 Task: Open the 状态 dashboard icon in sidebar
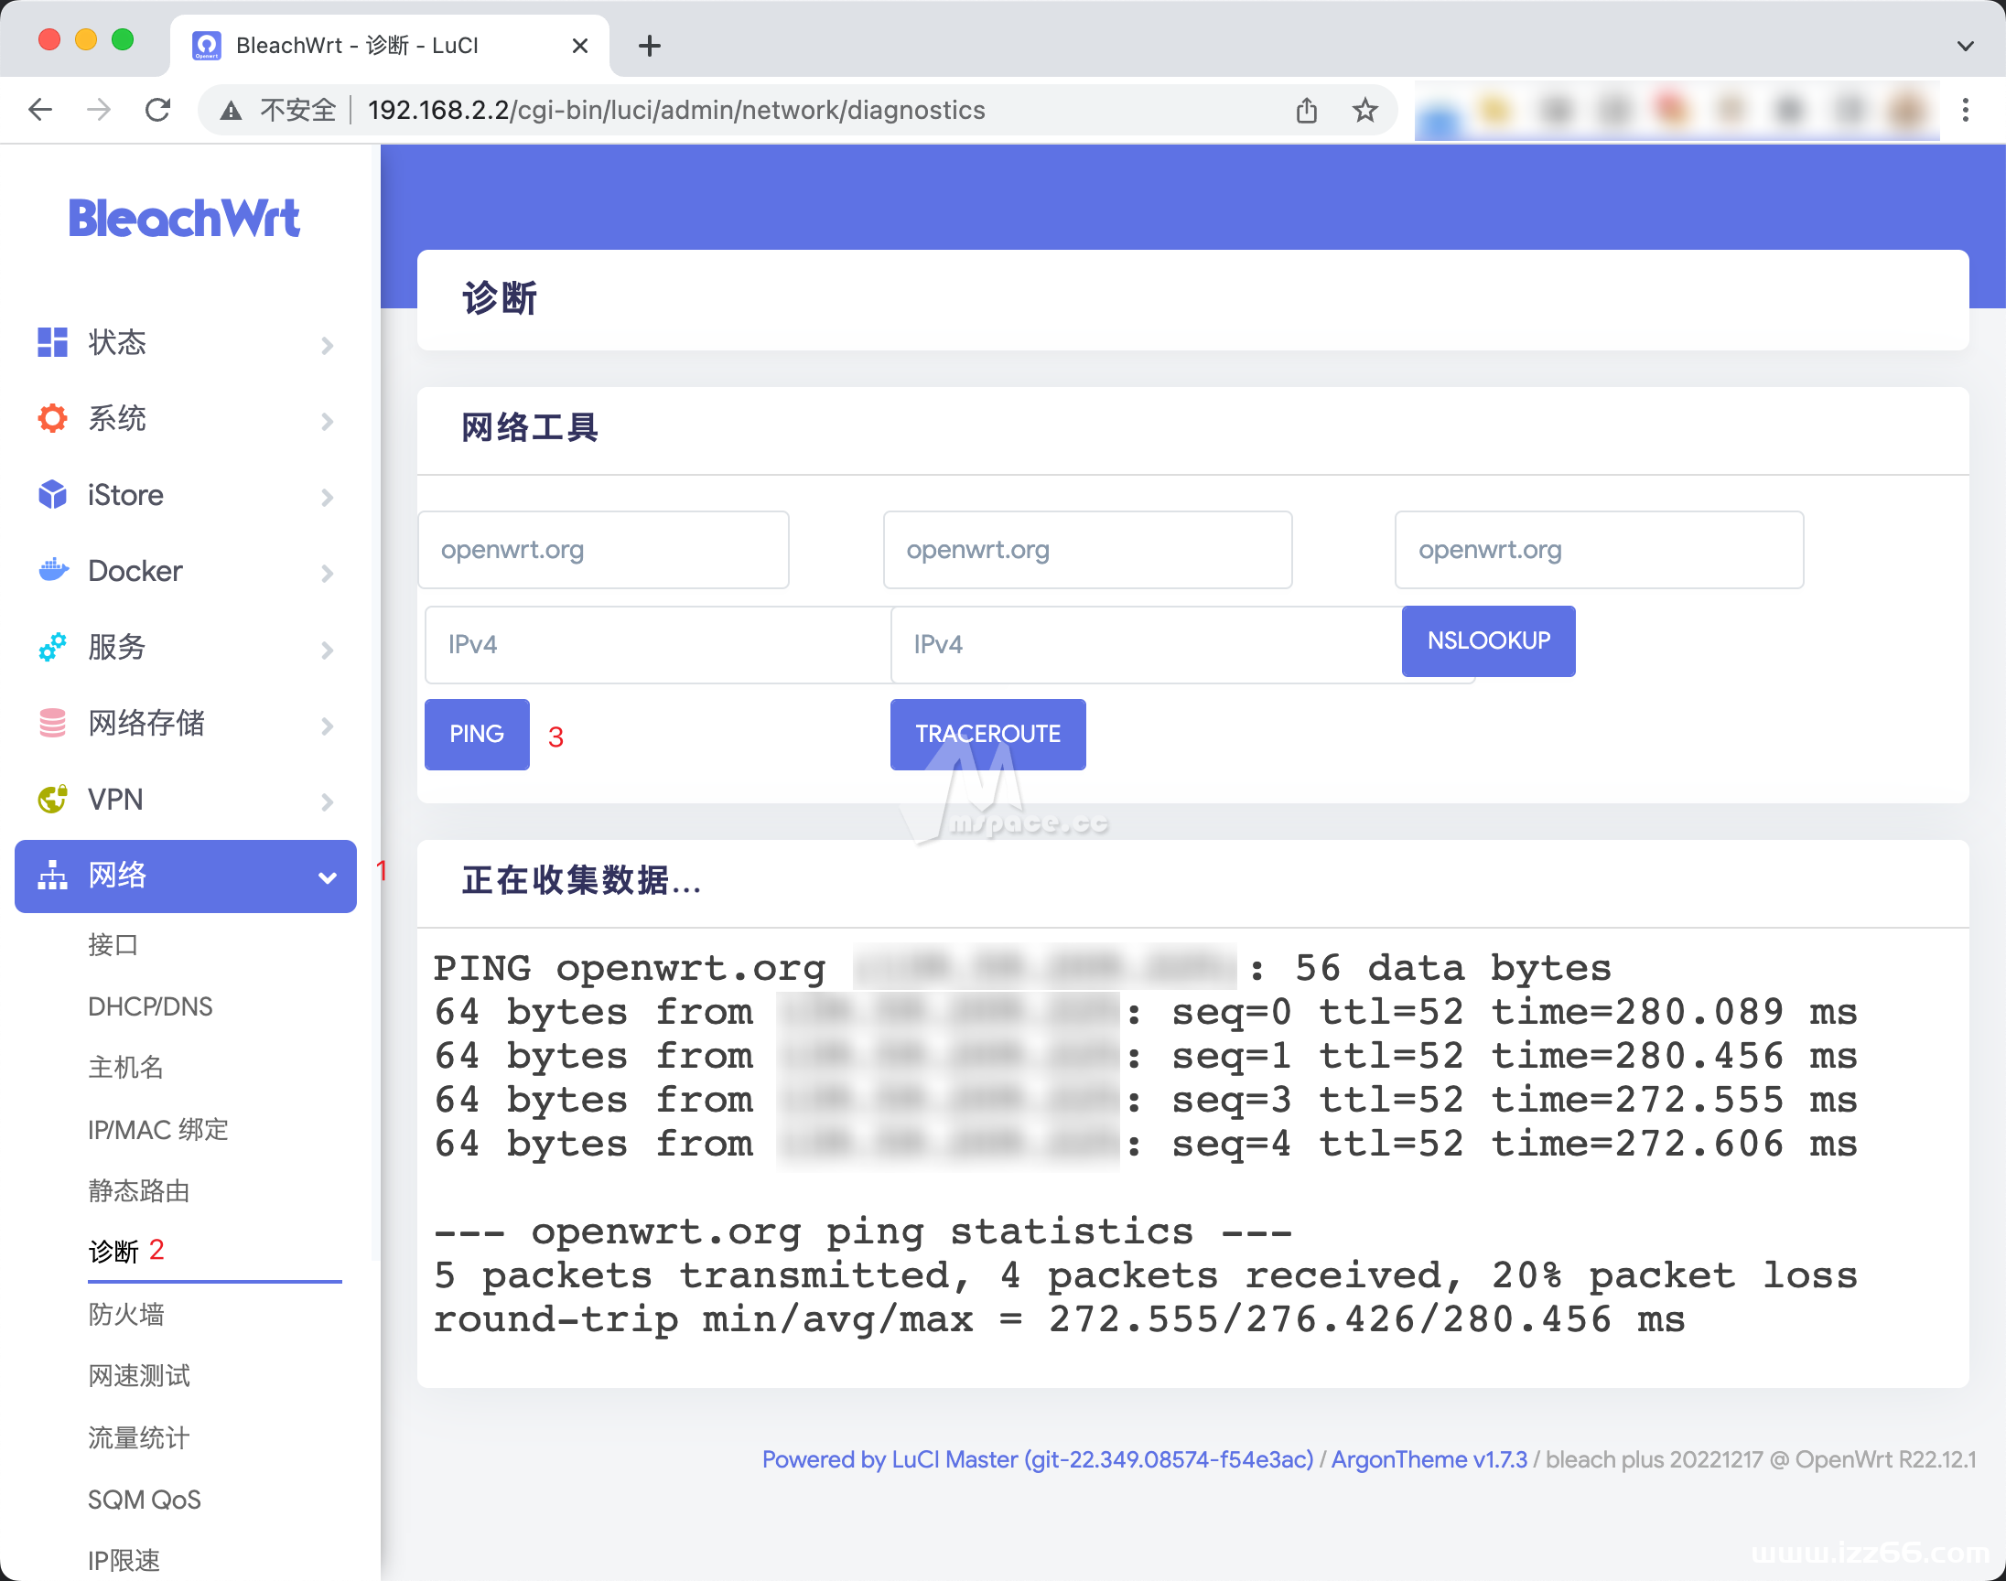(x=52, y=342)
